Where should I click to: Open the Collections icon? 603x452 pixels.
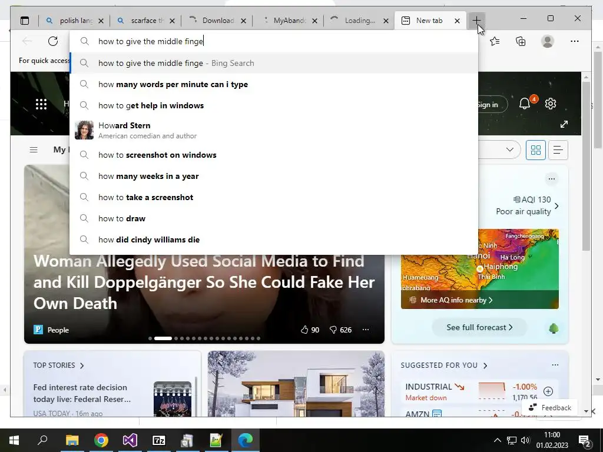coord(521,41)
